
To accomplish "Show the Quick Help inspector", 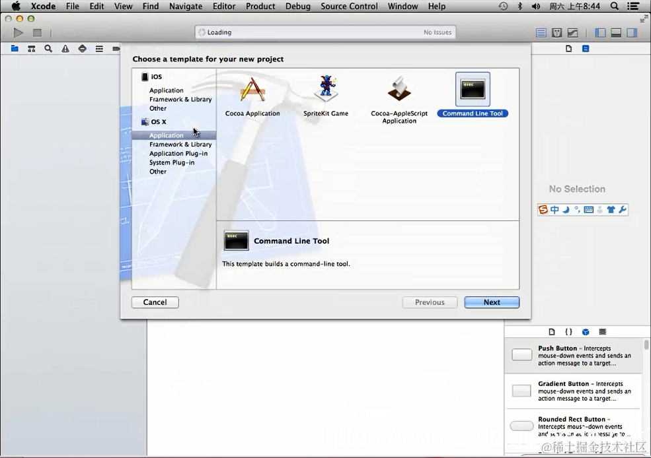I will click(586, 48).
